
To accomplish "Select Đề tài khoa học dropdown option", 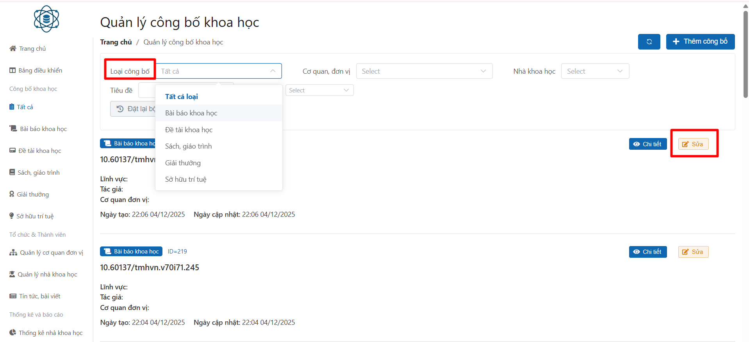I will tap(189, 130).
